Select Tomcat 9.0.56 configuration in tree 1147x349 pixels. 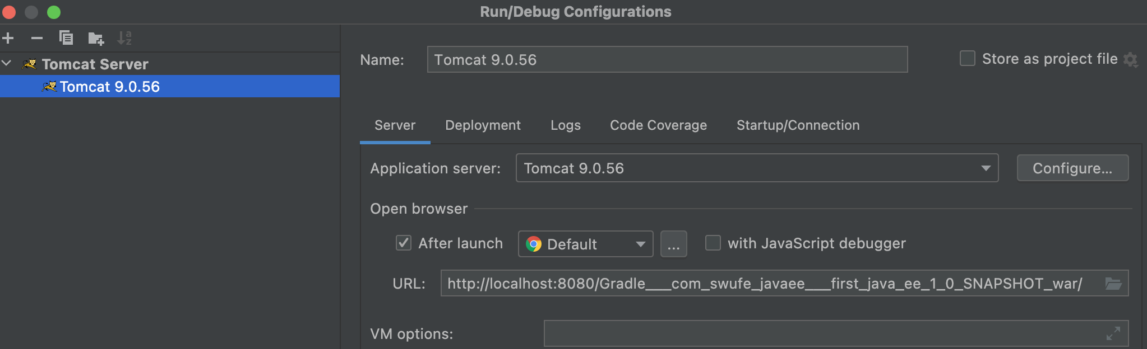tap(110, 87)
